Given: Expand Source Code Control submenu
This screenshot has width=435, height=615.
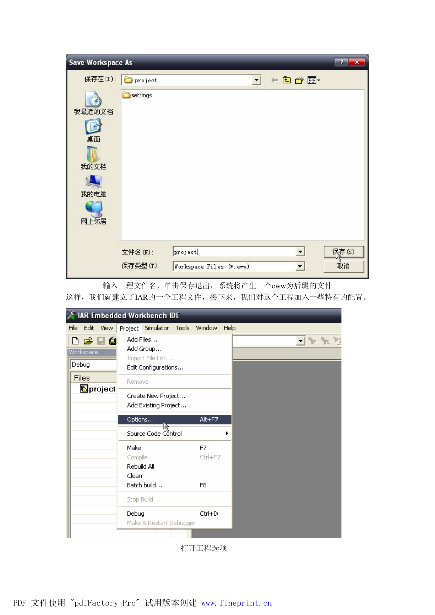Looking at the screenshot, I should (x=174, y=434).
